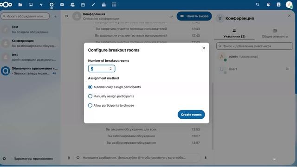297x167 pixels.
Task: Mark Конференция as favorite with star icon
Action: (x=220, y=19)
